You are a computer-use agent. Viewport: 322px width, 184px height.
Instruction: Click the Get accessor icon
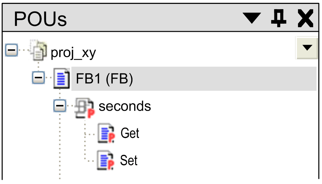(107, 134)
